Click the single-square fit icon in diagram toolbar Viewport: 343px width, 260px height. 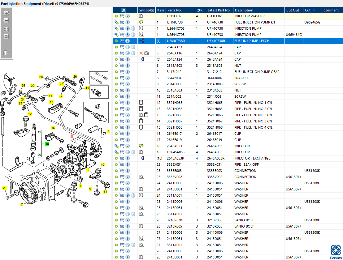[x=6, y=36]
